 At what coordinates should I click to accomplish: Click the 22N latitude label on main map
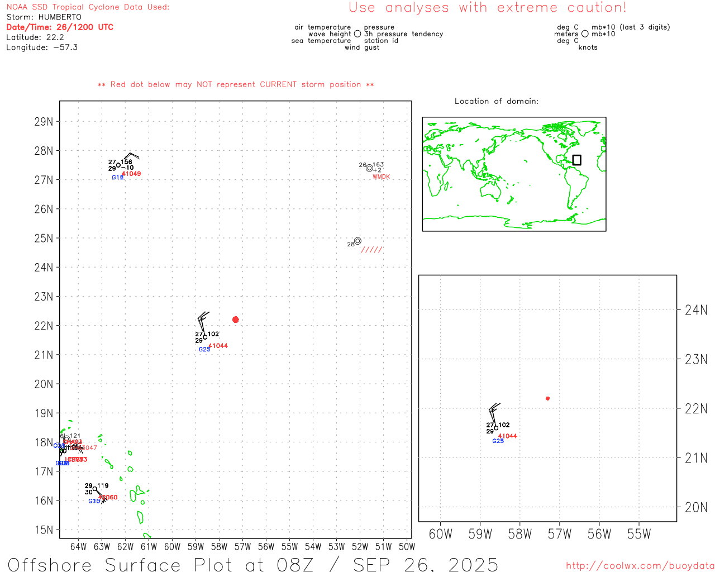pos(44,326)
